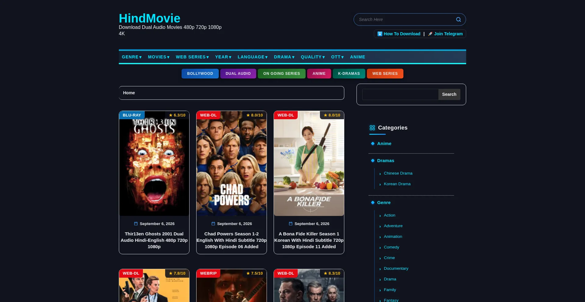This screenshot has width=585, height=302.
Task: Click the chevron beside Documentary
Action: [380, 269]
